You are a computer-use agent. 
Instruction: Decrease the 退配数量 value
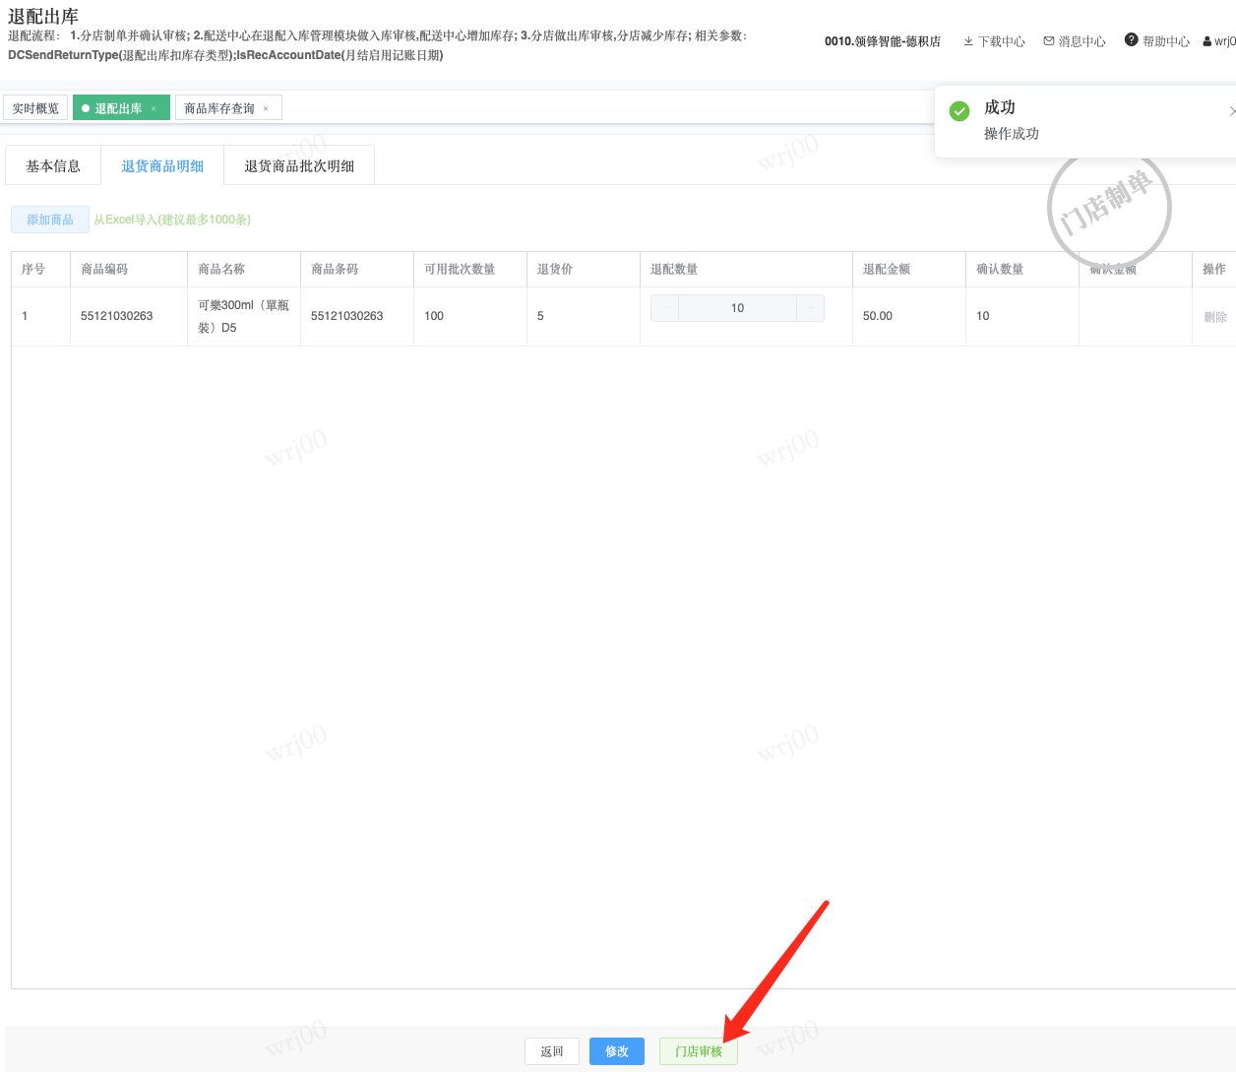pyautogui.click(x=665, y=308)
